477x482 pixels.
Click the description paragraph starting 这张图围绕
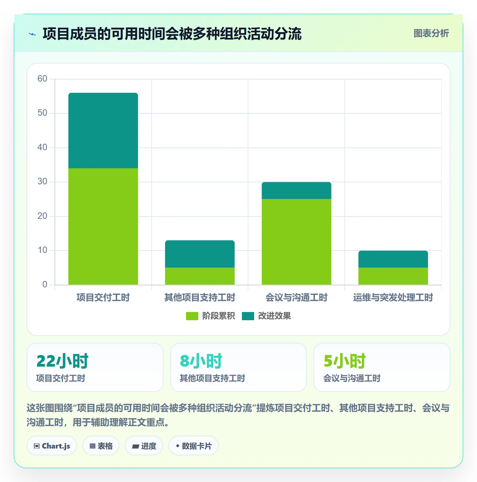(238, 415)
